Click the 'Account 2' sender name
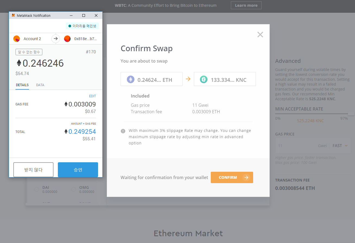Image resolution: width=355 pixels, height=243 pixels. (x=32, y=39)
